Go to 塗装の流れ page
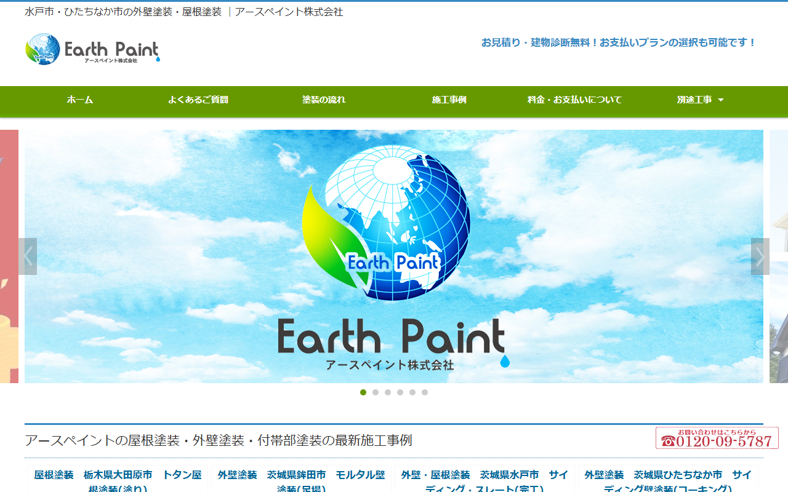Viewport: 788px width, 492px height. [324, 100]
